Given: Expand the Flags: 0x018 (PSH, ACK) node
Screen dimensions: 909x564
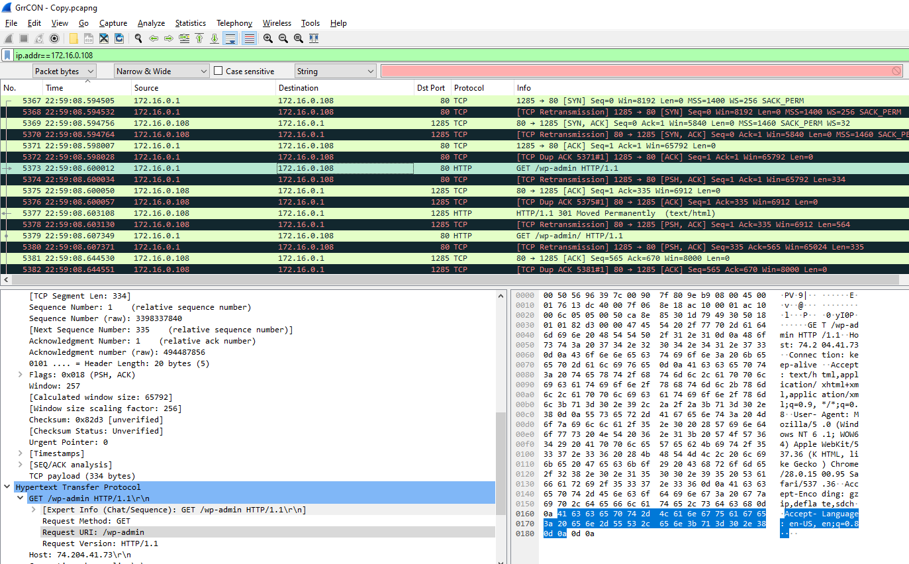Looking at the screenshot, I should coord(22,375).
